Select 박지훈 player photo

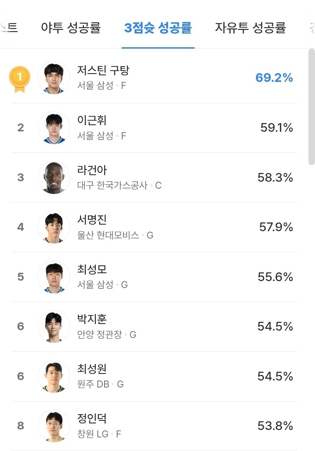[x=54, y=327]
